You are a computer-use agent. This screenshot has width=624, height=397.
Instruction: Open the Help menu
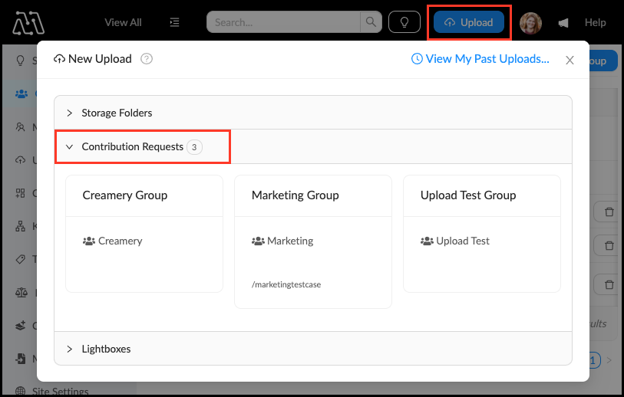pos(595,23)
